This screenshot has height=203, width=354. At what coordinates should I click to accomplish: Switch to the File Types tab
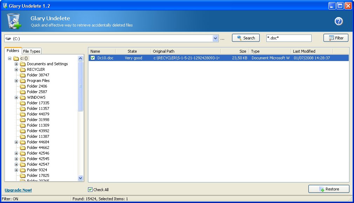click(32, 51)
